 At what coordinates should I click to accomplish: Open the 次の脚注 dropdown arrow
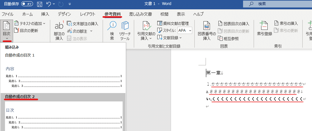click(x=91, y=31)
